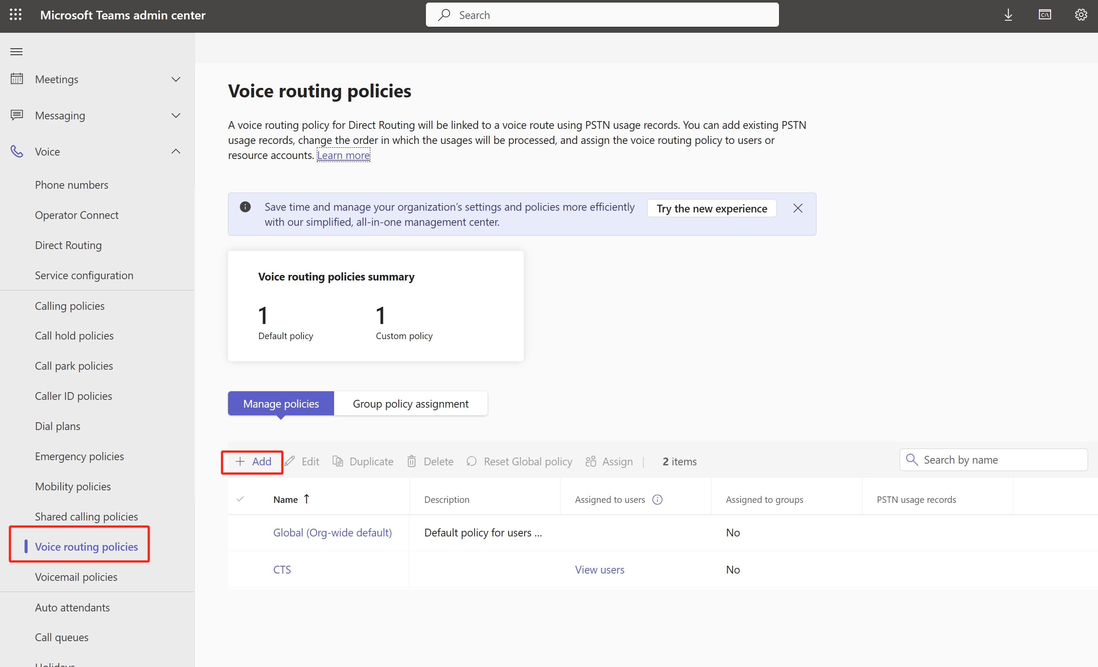Image resolution: width=1098 pixels, height=667 pixels.
Task: Open Phone numbers page
Action: [x=72, y=185]
